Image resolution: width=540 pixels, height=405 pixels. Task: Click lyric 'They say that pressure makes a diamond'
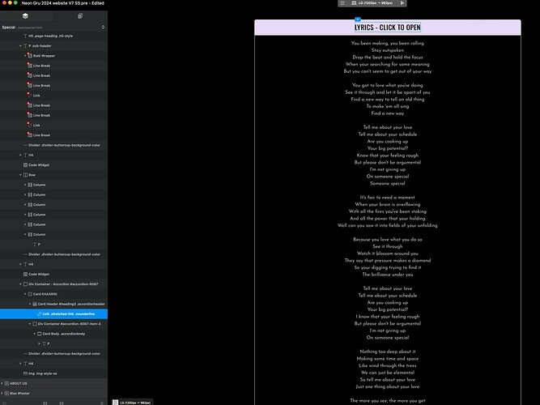click(x=388, y=261)
